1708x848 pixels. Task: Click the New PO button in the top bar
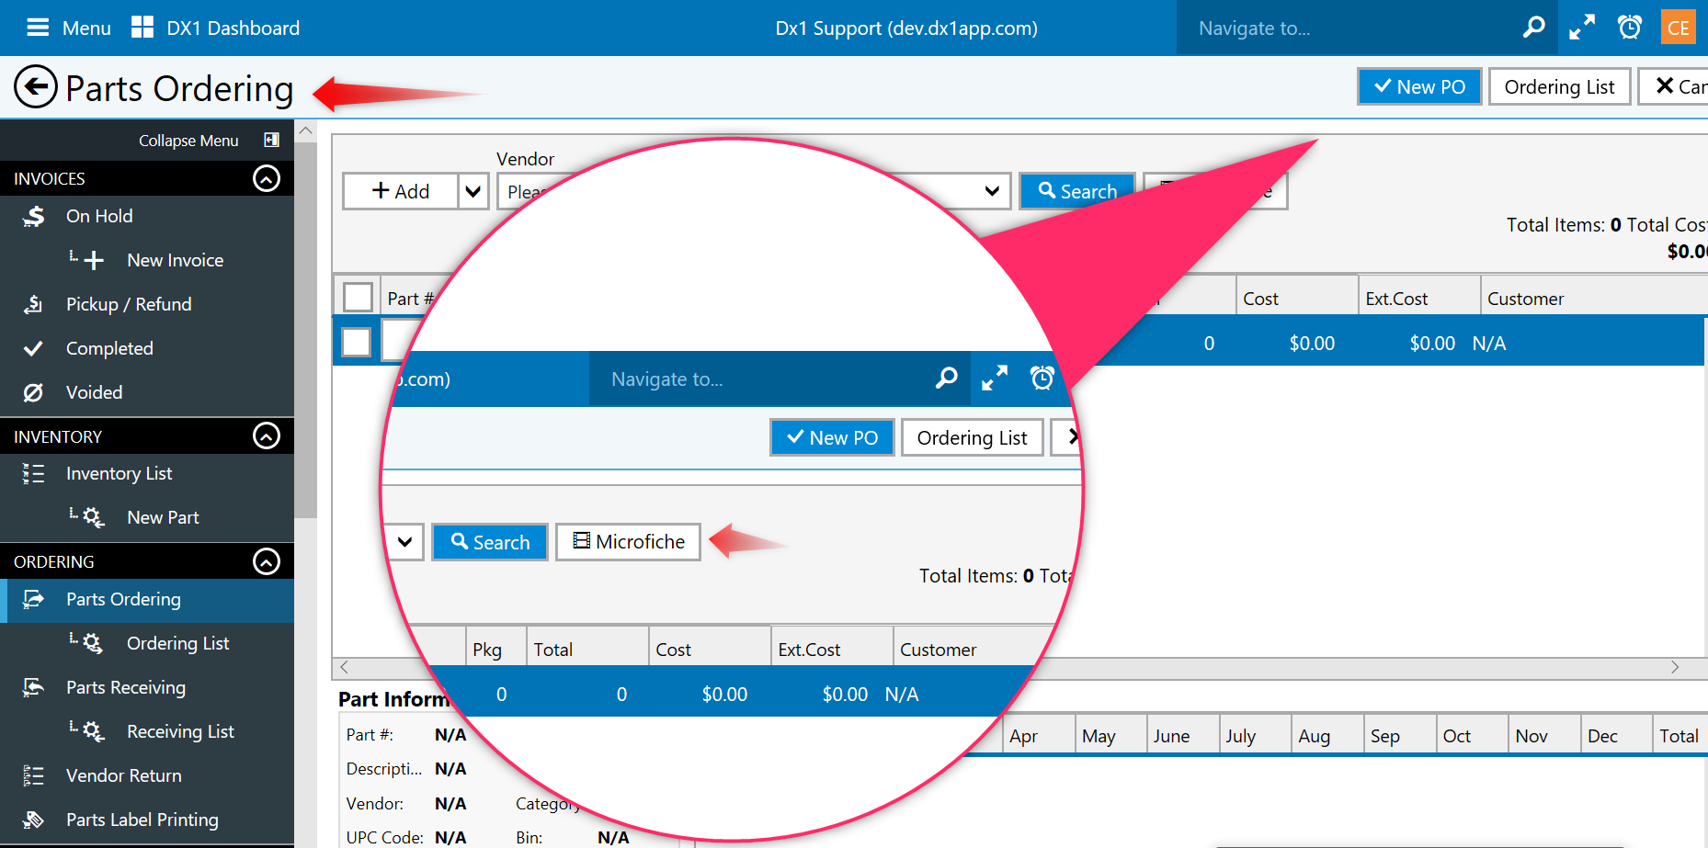pyautogui.click(x=1419, y=86)
